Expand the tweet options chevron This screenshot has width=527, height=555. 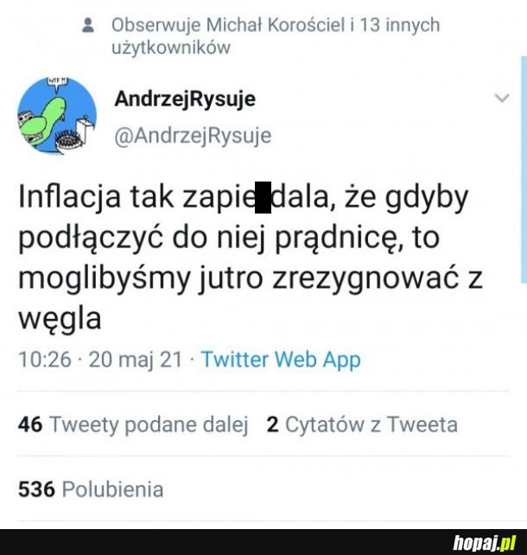pos(502,98)
